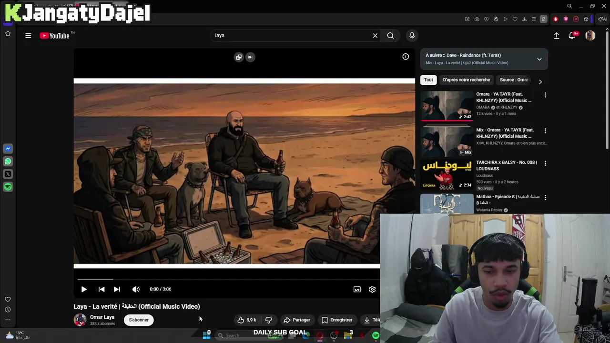
Task: Open the weather widget showing 13°C
Action: click(17, 335)
